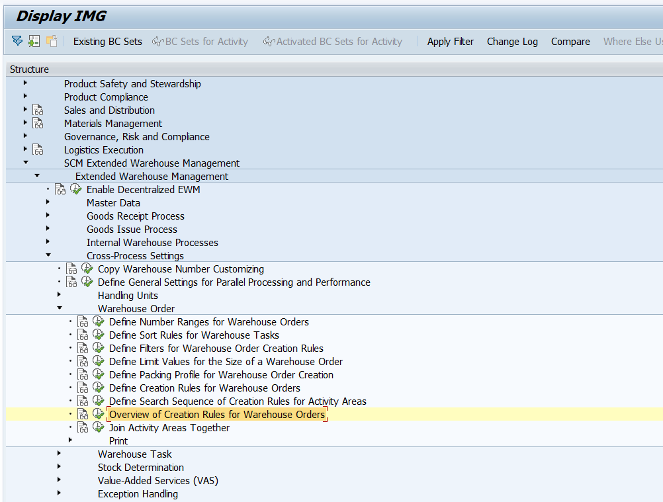
Task: Expand the Exception Handling node
Action: (59, 493)
